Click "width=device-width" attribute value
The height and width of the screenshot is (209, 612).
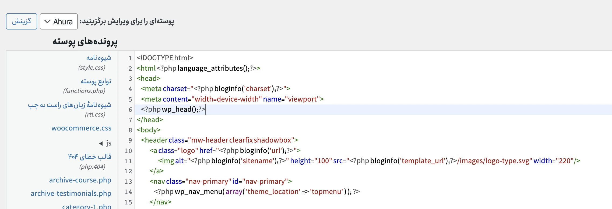coord(227,99)
